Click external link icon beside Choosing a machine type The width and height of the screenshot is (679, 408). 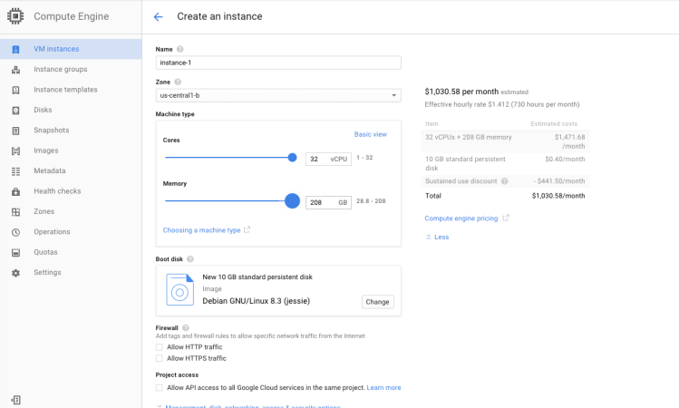[247, 229]
